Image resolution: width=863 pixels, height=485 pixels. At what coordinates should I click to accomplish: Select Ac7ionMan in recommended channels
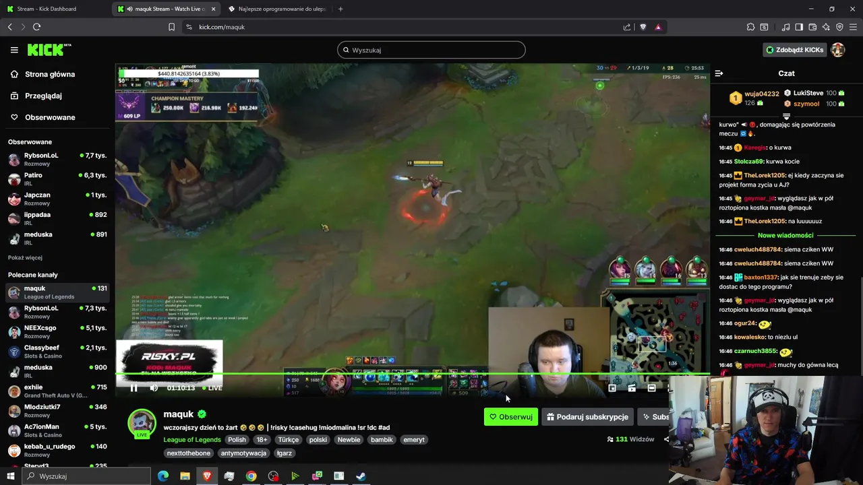57,430
